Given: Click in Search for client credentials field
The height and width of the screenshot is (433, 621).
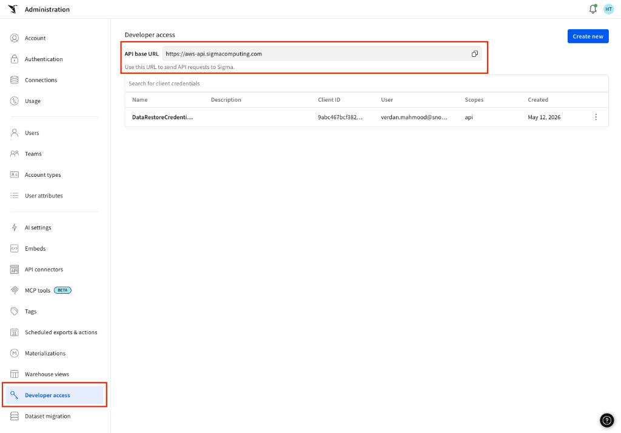Looking at the screenshot, I should [x=366, y=84].
